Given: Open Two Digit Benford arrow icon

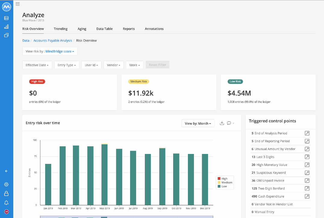Looking at the screenshot, I should (307, 189).
